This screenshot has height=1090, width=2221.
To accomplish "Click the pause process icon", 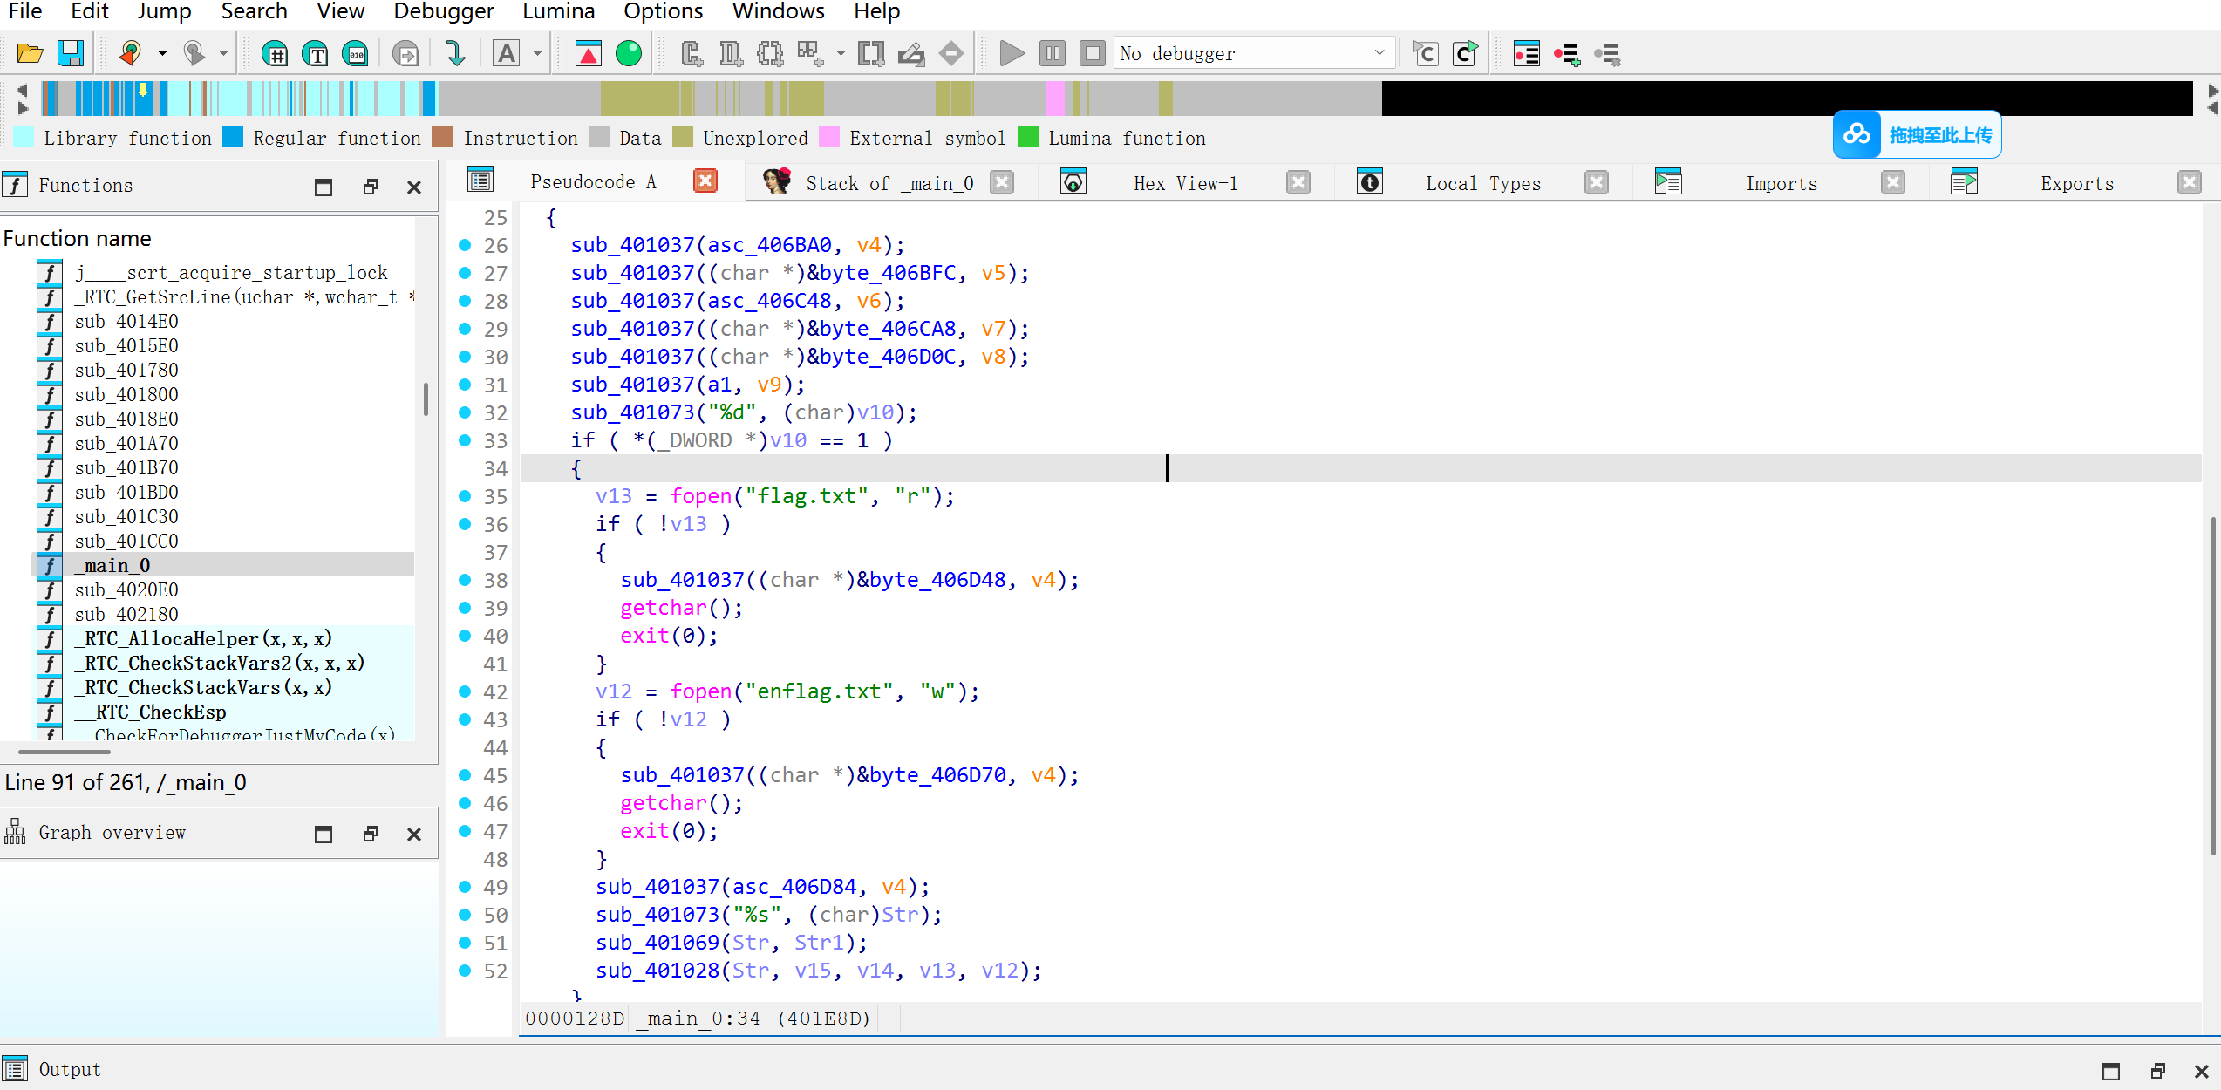I will coord(1053,54).
